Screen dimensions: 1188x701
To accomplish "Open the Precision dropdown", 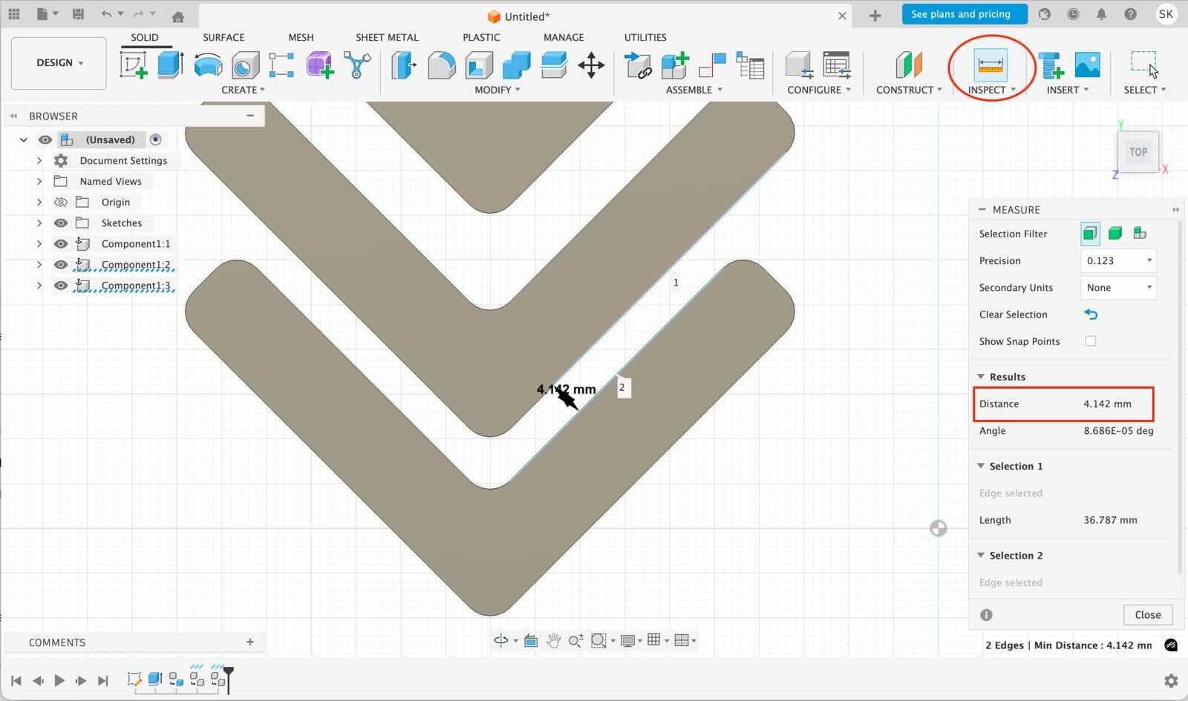I will pos(1118,261).
